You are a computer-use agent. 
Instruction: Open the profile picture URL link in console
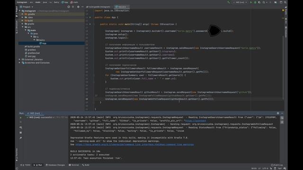[196, 121]
